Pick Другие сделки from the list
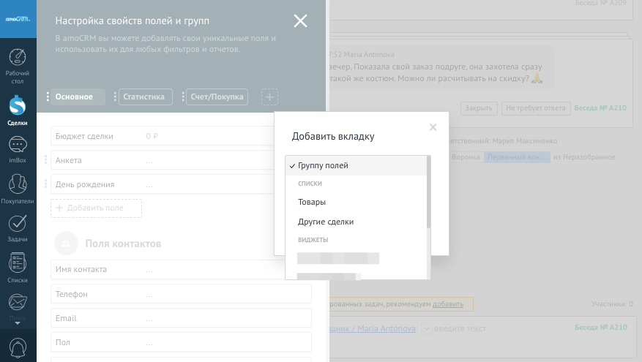This screenshot has height=362, width=642. (x=326, y=222)
